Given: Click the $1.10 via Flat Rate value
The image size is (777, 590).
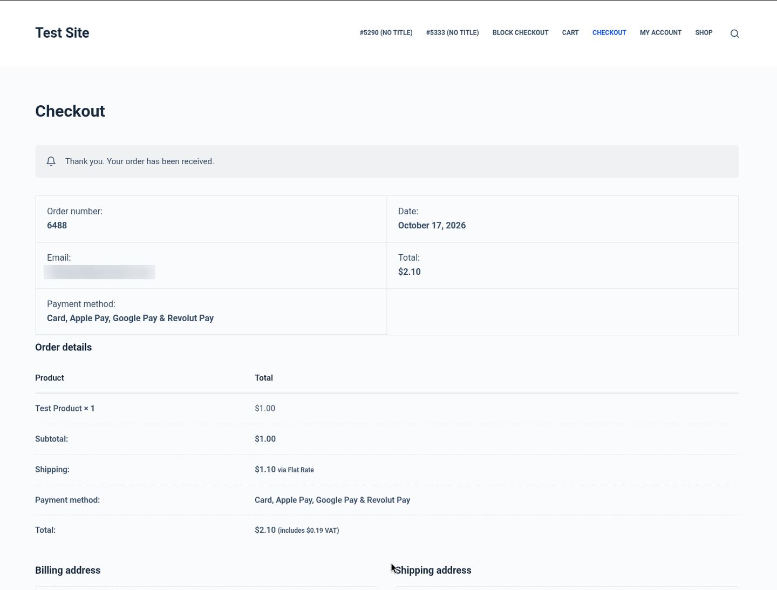Looking at the screenshot, I should click(284, 470).
